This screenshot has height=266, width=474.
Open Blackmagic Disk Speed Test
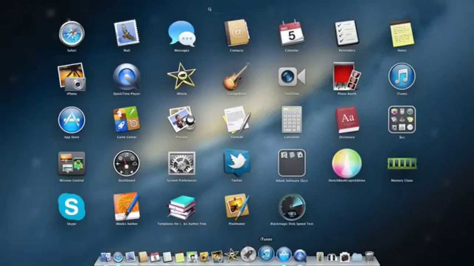pyautogui.click(x=291, y=206)
